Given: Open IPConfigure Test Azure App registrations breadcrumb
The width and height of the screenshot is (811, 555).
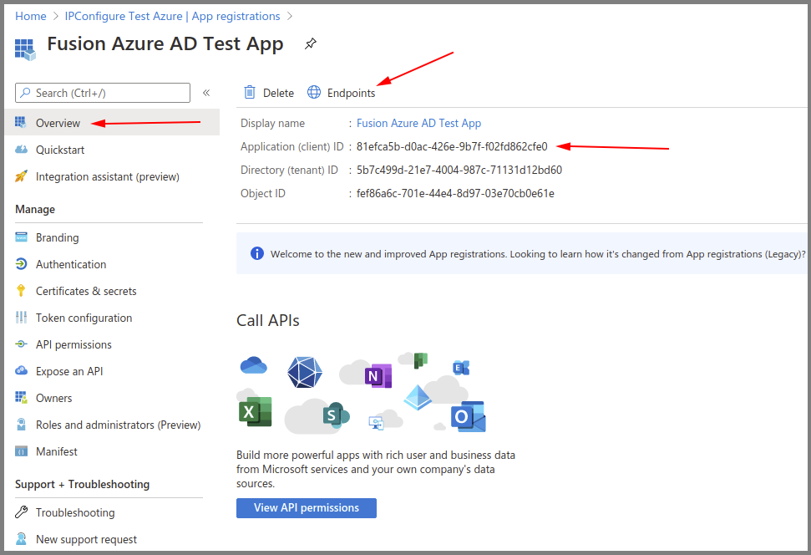Looking at the screenshot, I should [x=172, y=16].
